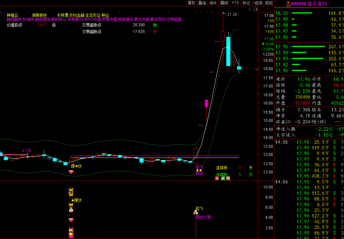Click the 拟减持 tag
The image size is (344, 239).
pyautogui.click(x=28, y=19)
